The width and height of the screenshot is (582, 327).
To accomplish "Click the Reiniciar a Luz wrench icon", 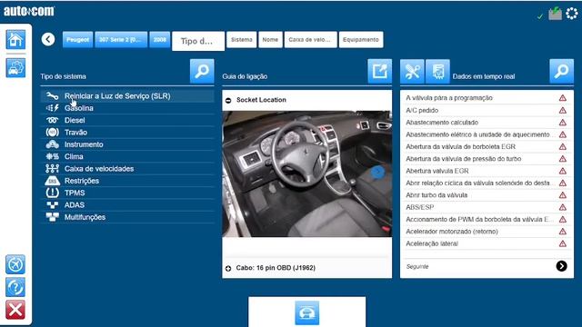I will click(53, 96).
